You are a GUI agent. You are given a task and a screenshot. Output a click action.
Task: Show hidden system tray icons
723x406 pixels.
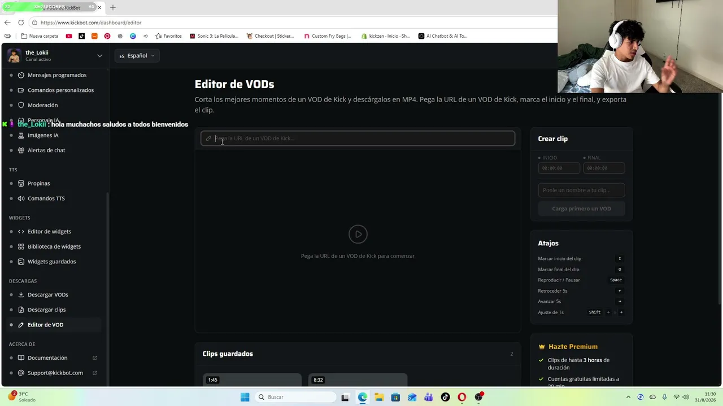point(628,397)
